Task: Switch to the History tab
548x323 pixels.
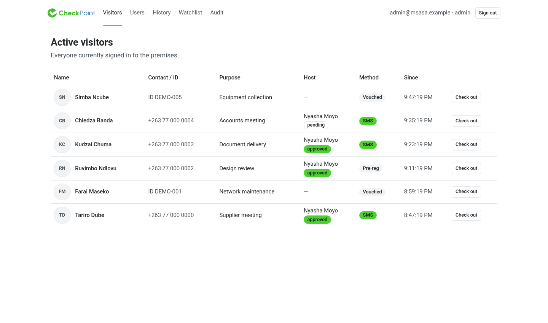Action: tap(162, 13)
